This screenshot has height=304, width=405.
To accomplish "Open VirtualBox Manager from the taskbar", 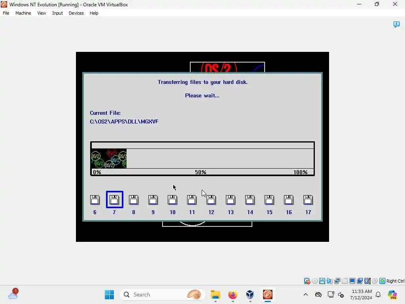I will 250,294.
